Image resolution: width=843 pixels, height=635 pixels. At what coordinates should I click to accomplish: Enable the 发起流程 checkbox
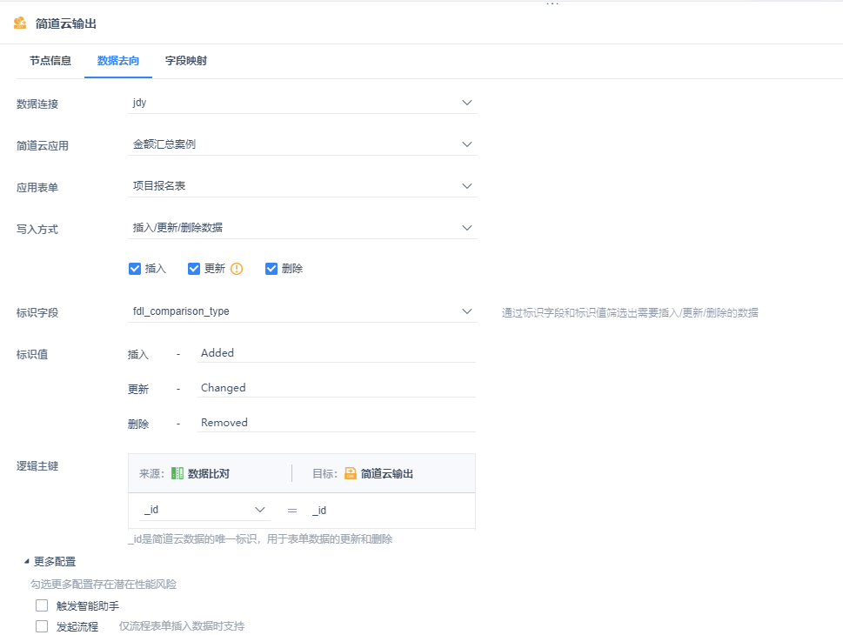(x=42, y=625)
